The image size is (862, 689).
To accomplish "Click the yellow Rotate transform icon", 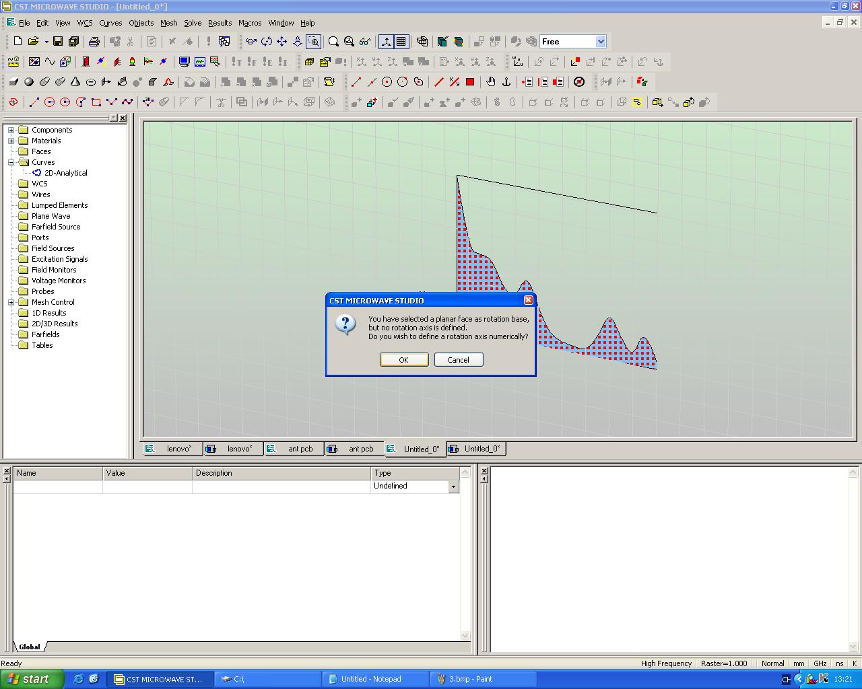I will [x=689, y=102].
